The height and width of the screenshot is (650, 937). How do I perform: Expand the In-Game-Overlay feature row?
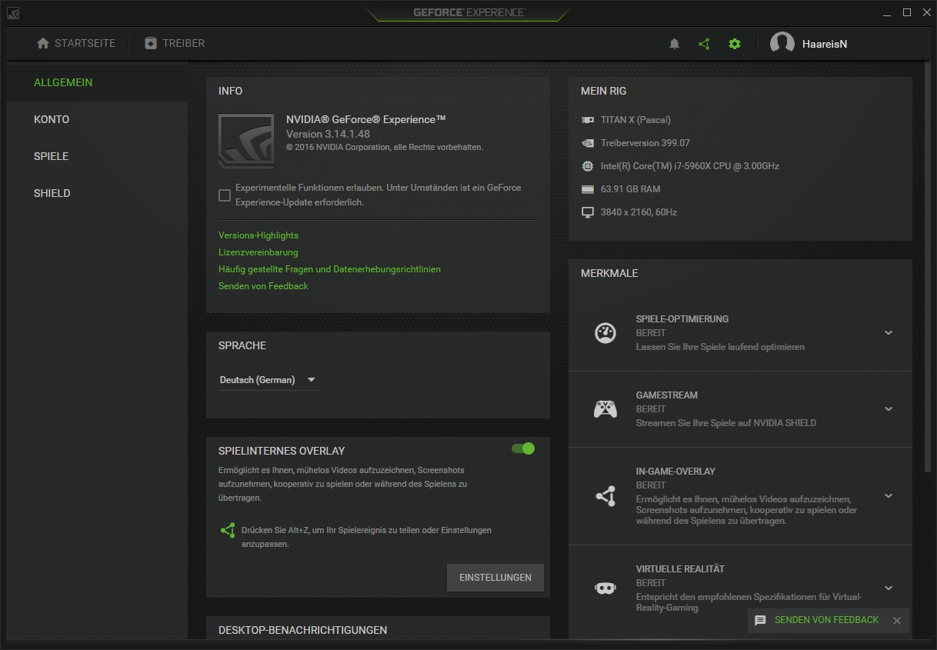point(889,496)
